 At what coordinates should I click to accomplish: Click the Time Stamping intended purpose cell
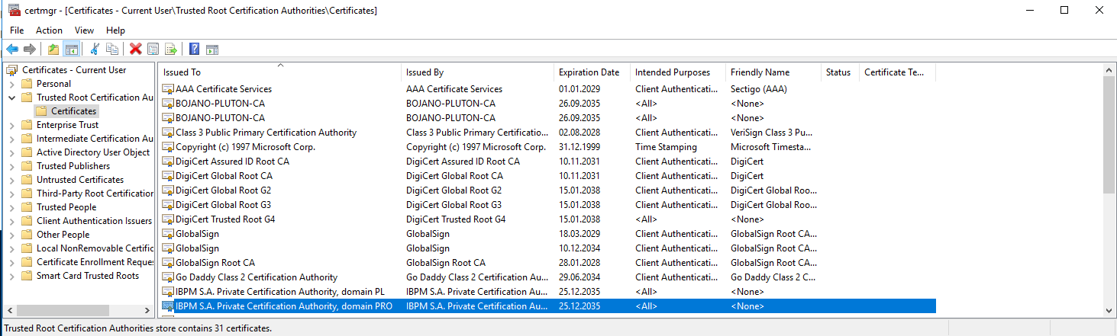[666, 147]
